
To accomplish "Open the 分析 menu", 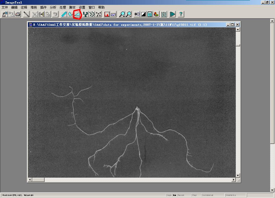I will click(53, 7).
